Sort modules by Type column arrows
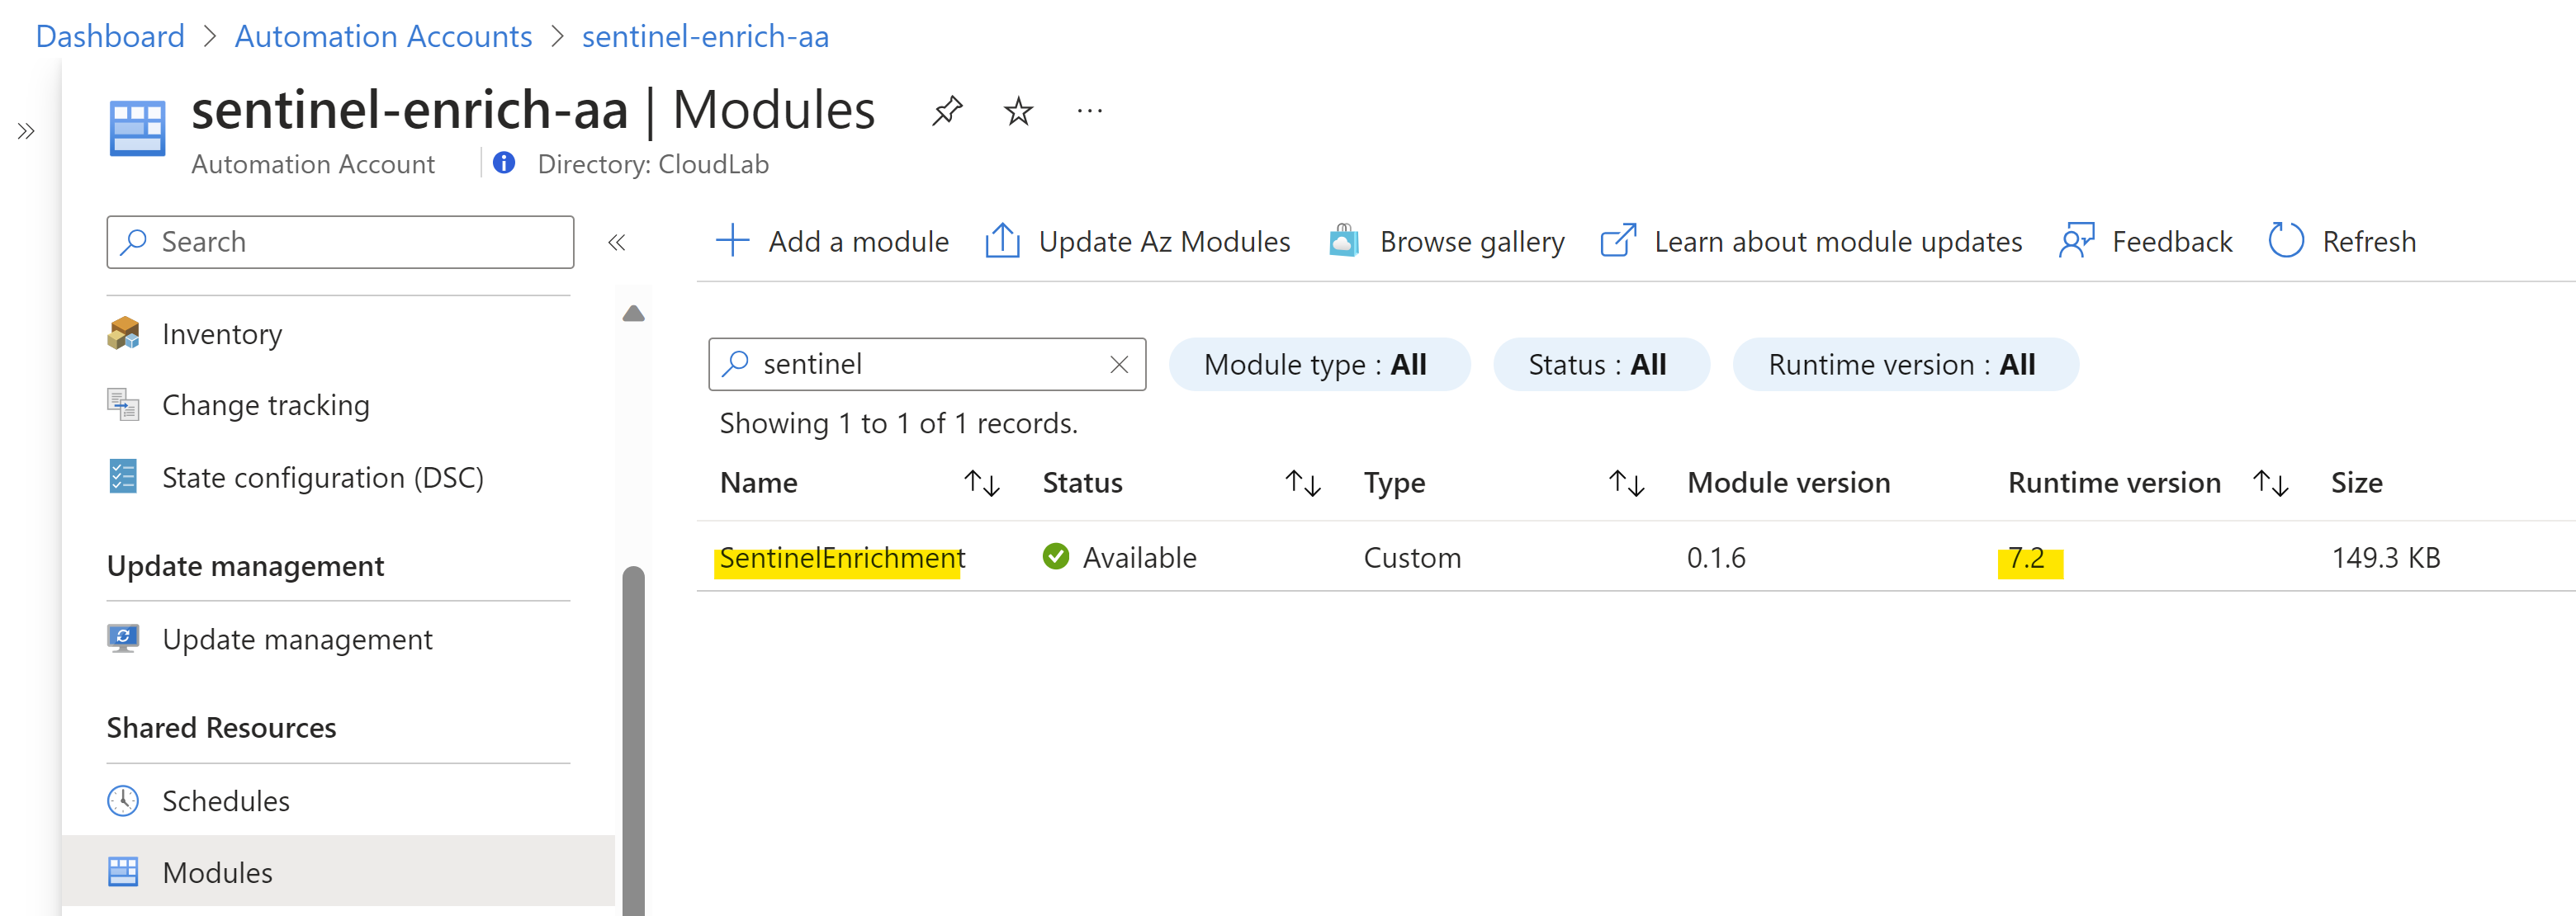The image size is (2576, 916). [1626, 484]
